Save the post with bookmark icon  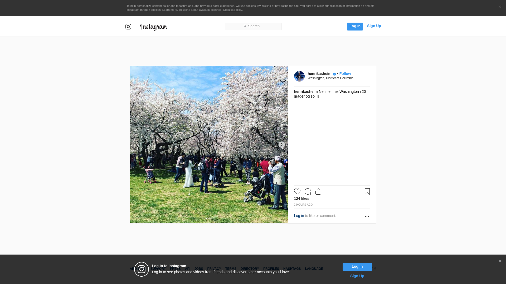pyautogui.click(x=367, y=191)
